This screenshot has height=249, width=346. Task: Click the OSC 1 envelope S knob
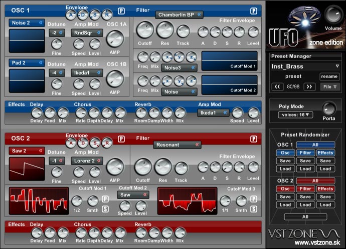(x=95, y=15)
